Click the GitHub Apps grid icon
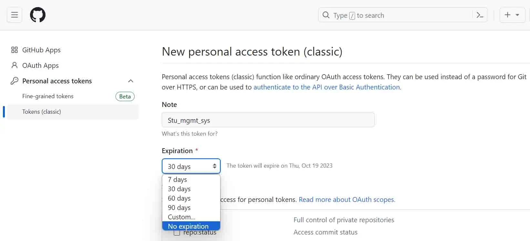The image size is (530, 241). pos(14,50)
